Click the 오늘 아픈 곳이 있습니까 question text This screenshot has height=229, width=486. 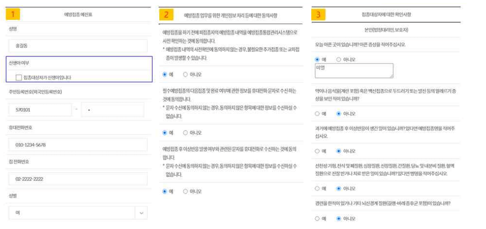coord(360,45)
